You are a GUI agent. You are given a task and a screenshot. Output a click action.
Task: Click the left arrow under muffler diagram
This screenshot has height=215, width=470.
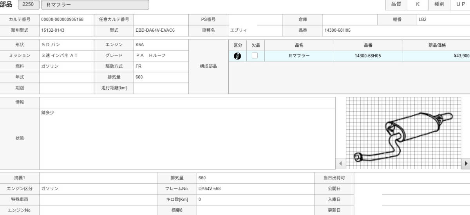(340, 163)
